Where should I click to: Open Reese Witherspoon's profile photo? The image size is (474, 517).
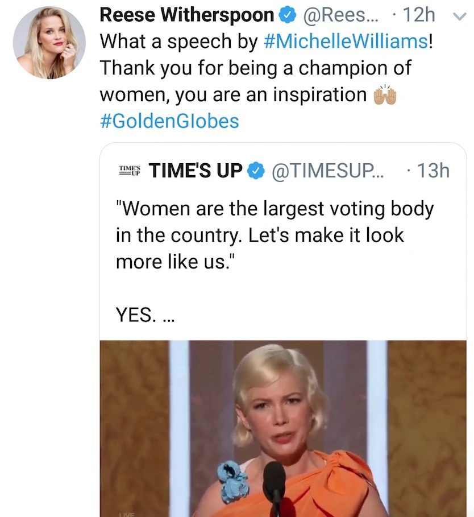coord(49,43)
